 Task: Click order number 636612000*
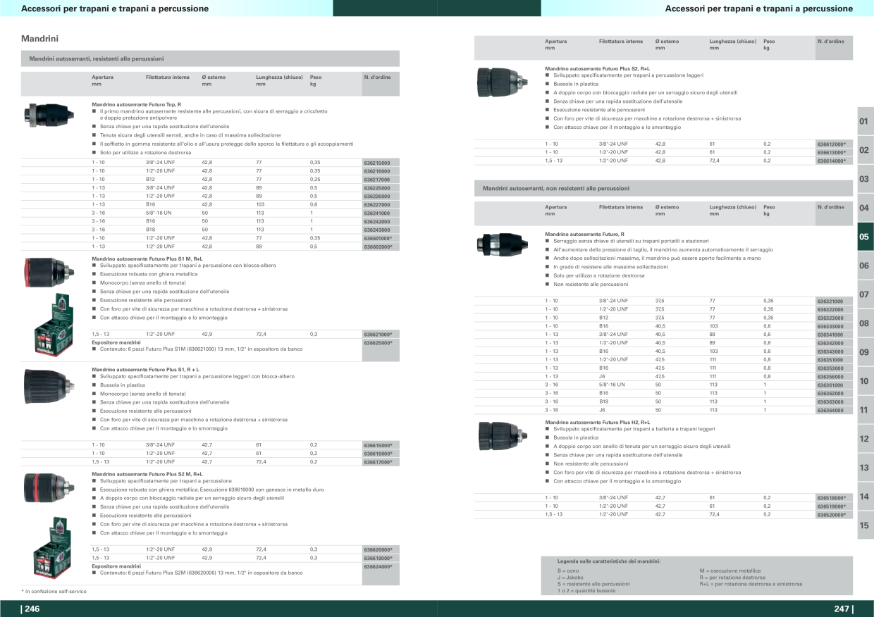[x=832, y=144]
